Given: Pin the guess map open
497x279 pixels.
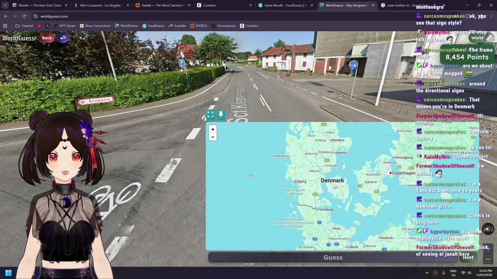Looking at the screenshot, I should pyautogui.click(x=221, y=115).
